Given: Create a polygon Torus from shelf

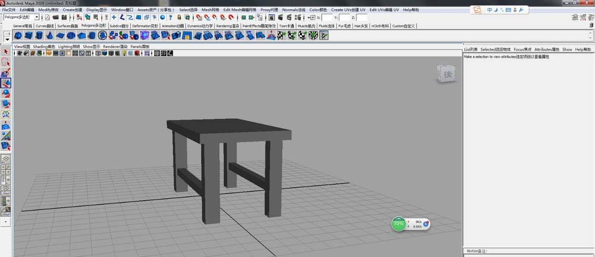Looking at the screenshot, I should coord(71,36).
